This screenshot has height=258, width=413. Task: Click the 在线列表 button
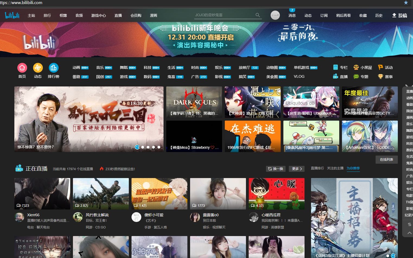tap(386, 159)
